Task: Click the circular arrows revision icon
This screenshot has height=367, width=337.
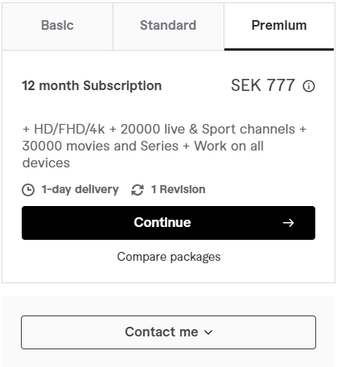Action: 138,190
